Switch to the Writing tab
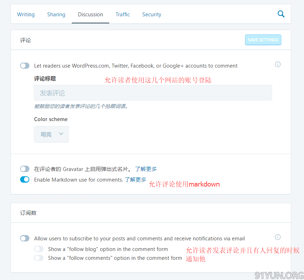 26,15
